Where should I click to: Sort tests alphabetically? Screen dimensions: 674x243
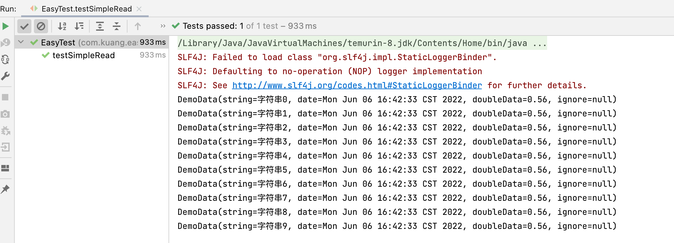(62, 26)
